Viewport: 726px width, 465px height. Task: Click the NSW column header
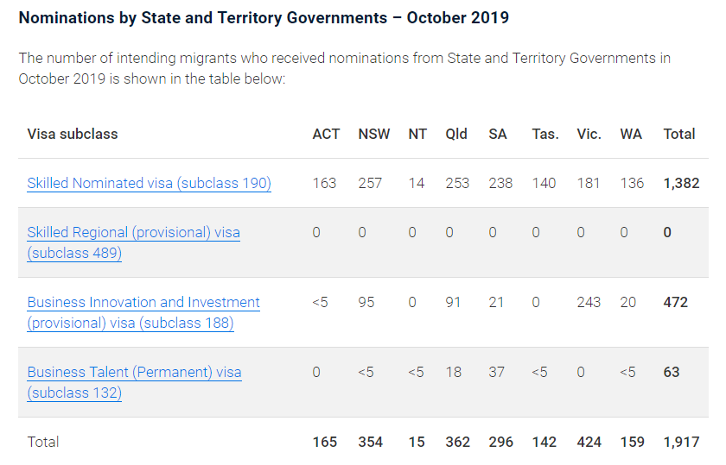click(373, 134)
